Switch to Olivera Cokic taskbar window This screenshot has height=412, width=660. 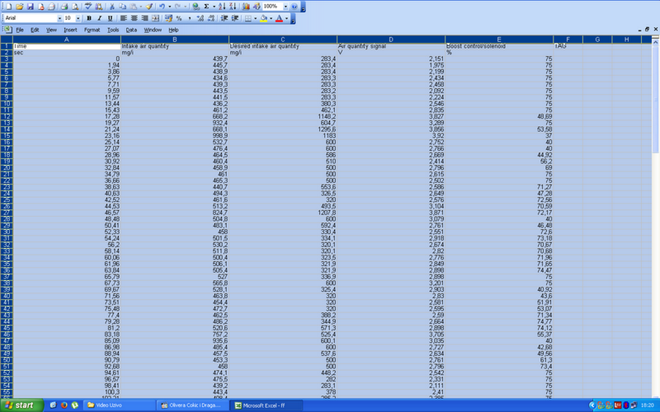click(193, 406)
